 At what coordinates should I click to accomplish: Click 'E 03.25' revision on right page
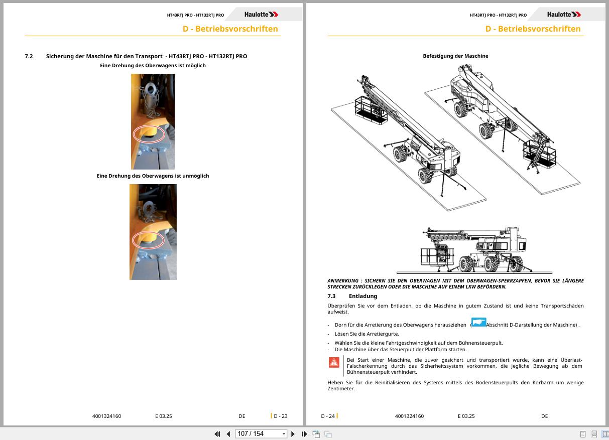(466, 416)
